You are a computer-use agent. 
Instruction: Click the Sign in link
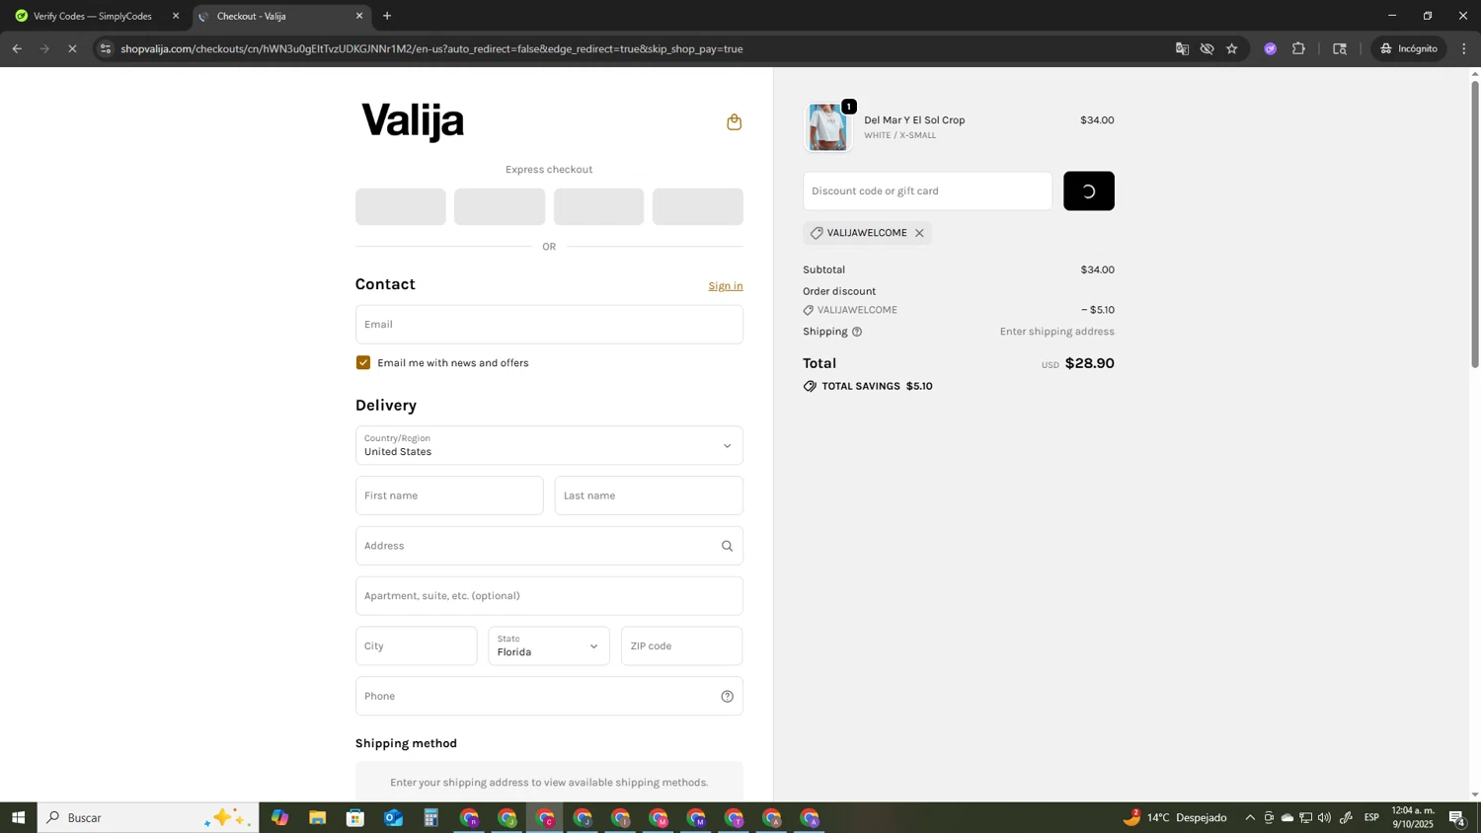[x=726, y=286]
